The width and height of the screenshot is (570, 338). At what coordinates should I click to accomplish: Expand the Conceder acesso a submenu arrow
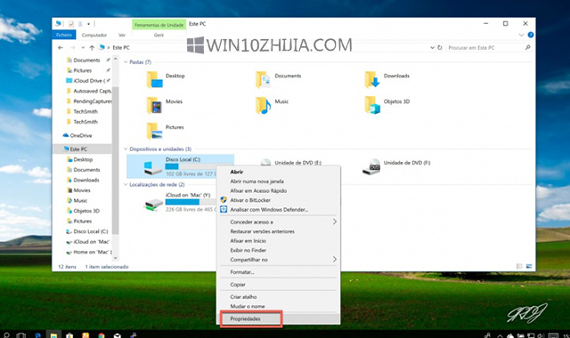[x=335, y=221]
